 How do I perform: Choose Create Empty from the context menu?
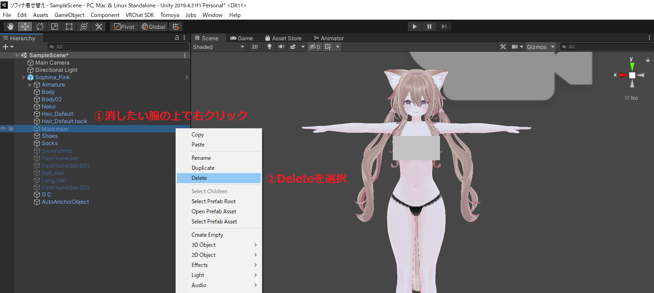click(219, 235)
